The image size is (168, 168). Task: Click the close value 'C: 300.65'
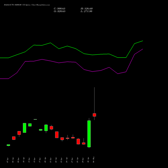click(59, 9)
